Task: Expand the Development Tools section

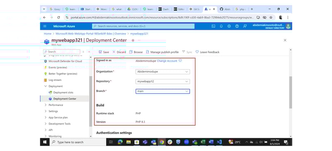Action: tap(46, 124)
